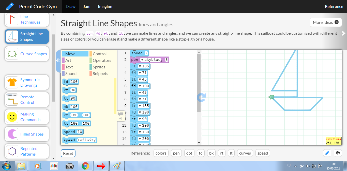Screen dimensions: 347x171
Task: Click the cloud upload save icon
Action: point(338,153)
